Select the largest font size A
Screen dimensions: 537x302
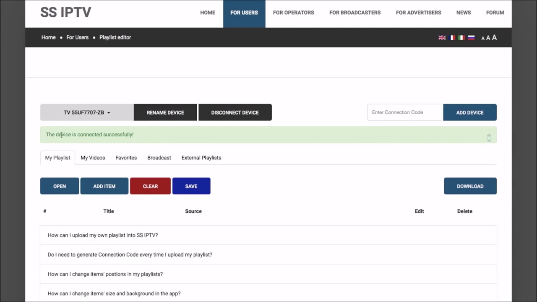pos(494,37)
